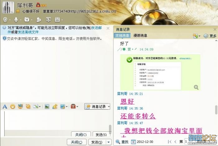Open font settings with the A icon
This screenshot has height=146, width=218.
tap(5, 107)
